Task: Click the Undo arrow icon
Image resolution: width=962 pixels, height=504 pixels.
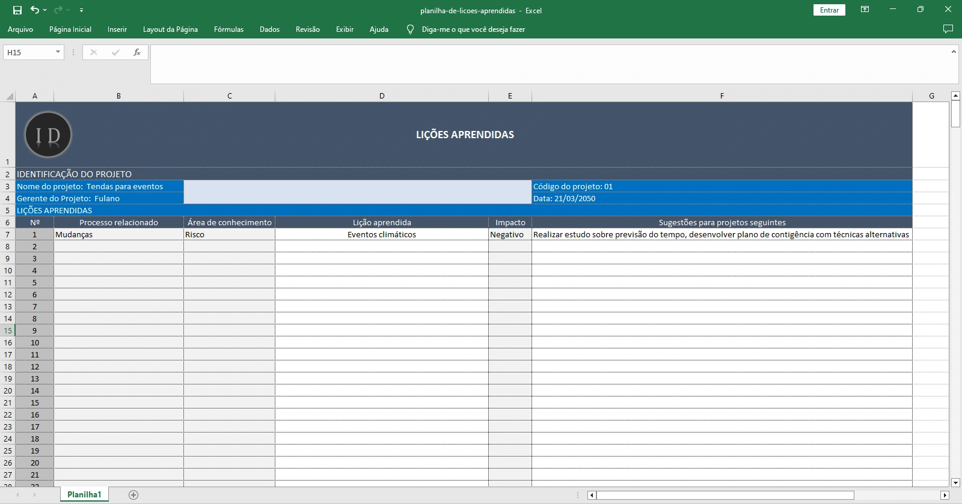Action: (x=35, y=10)
